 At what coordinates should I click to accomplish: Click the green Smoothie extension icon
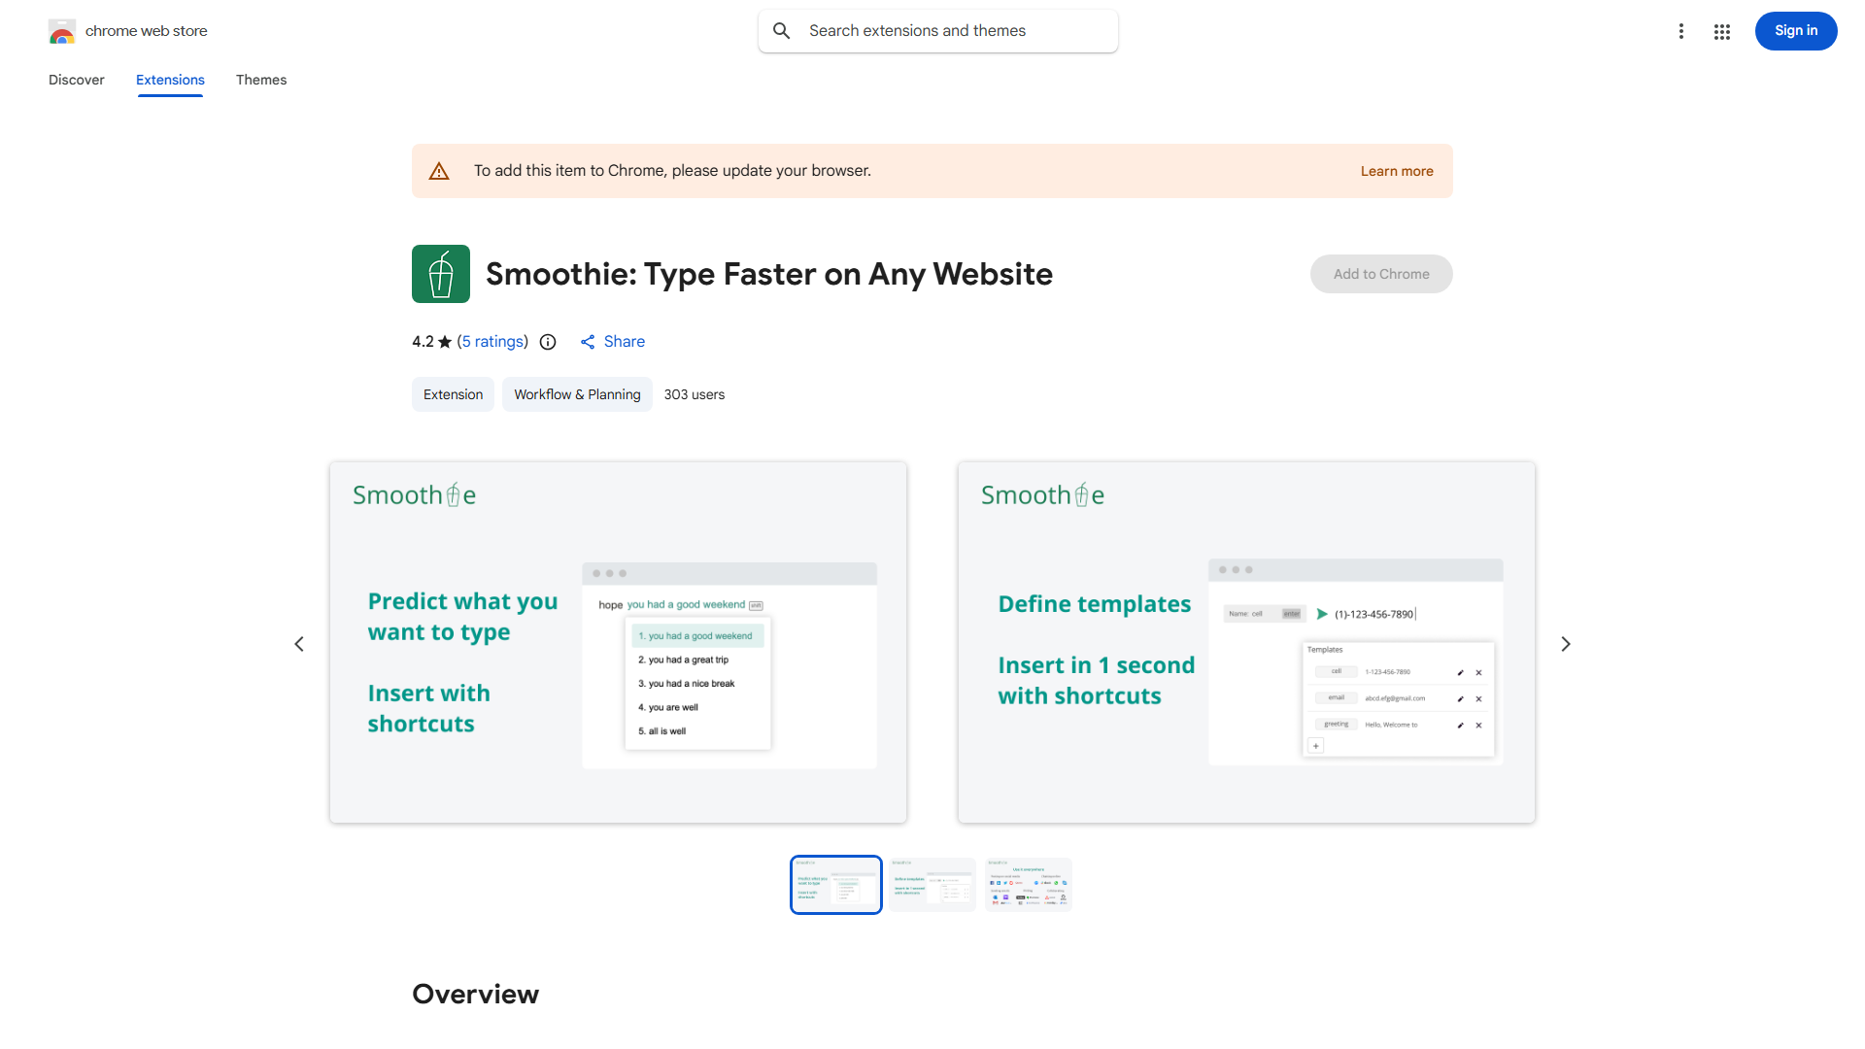441,274
